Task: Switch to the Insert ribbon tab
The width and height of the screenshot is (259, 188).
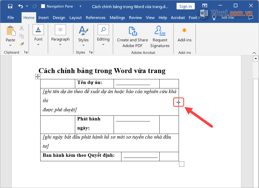Action: click(43, 17)
